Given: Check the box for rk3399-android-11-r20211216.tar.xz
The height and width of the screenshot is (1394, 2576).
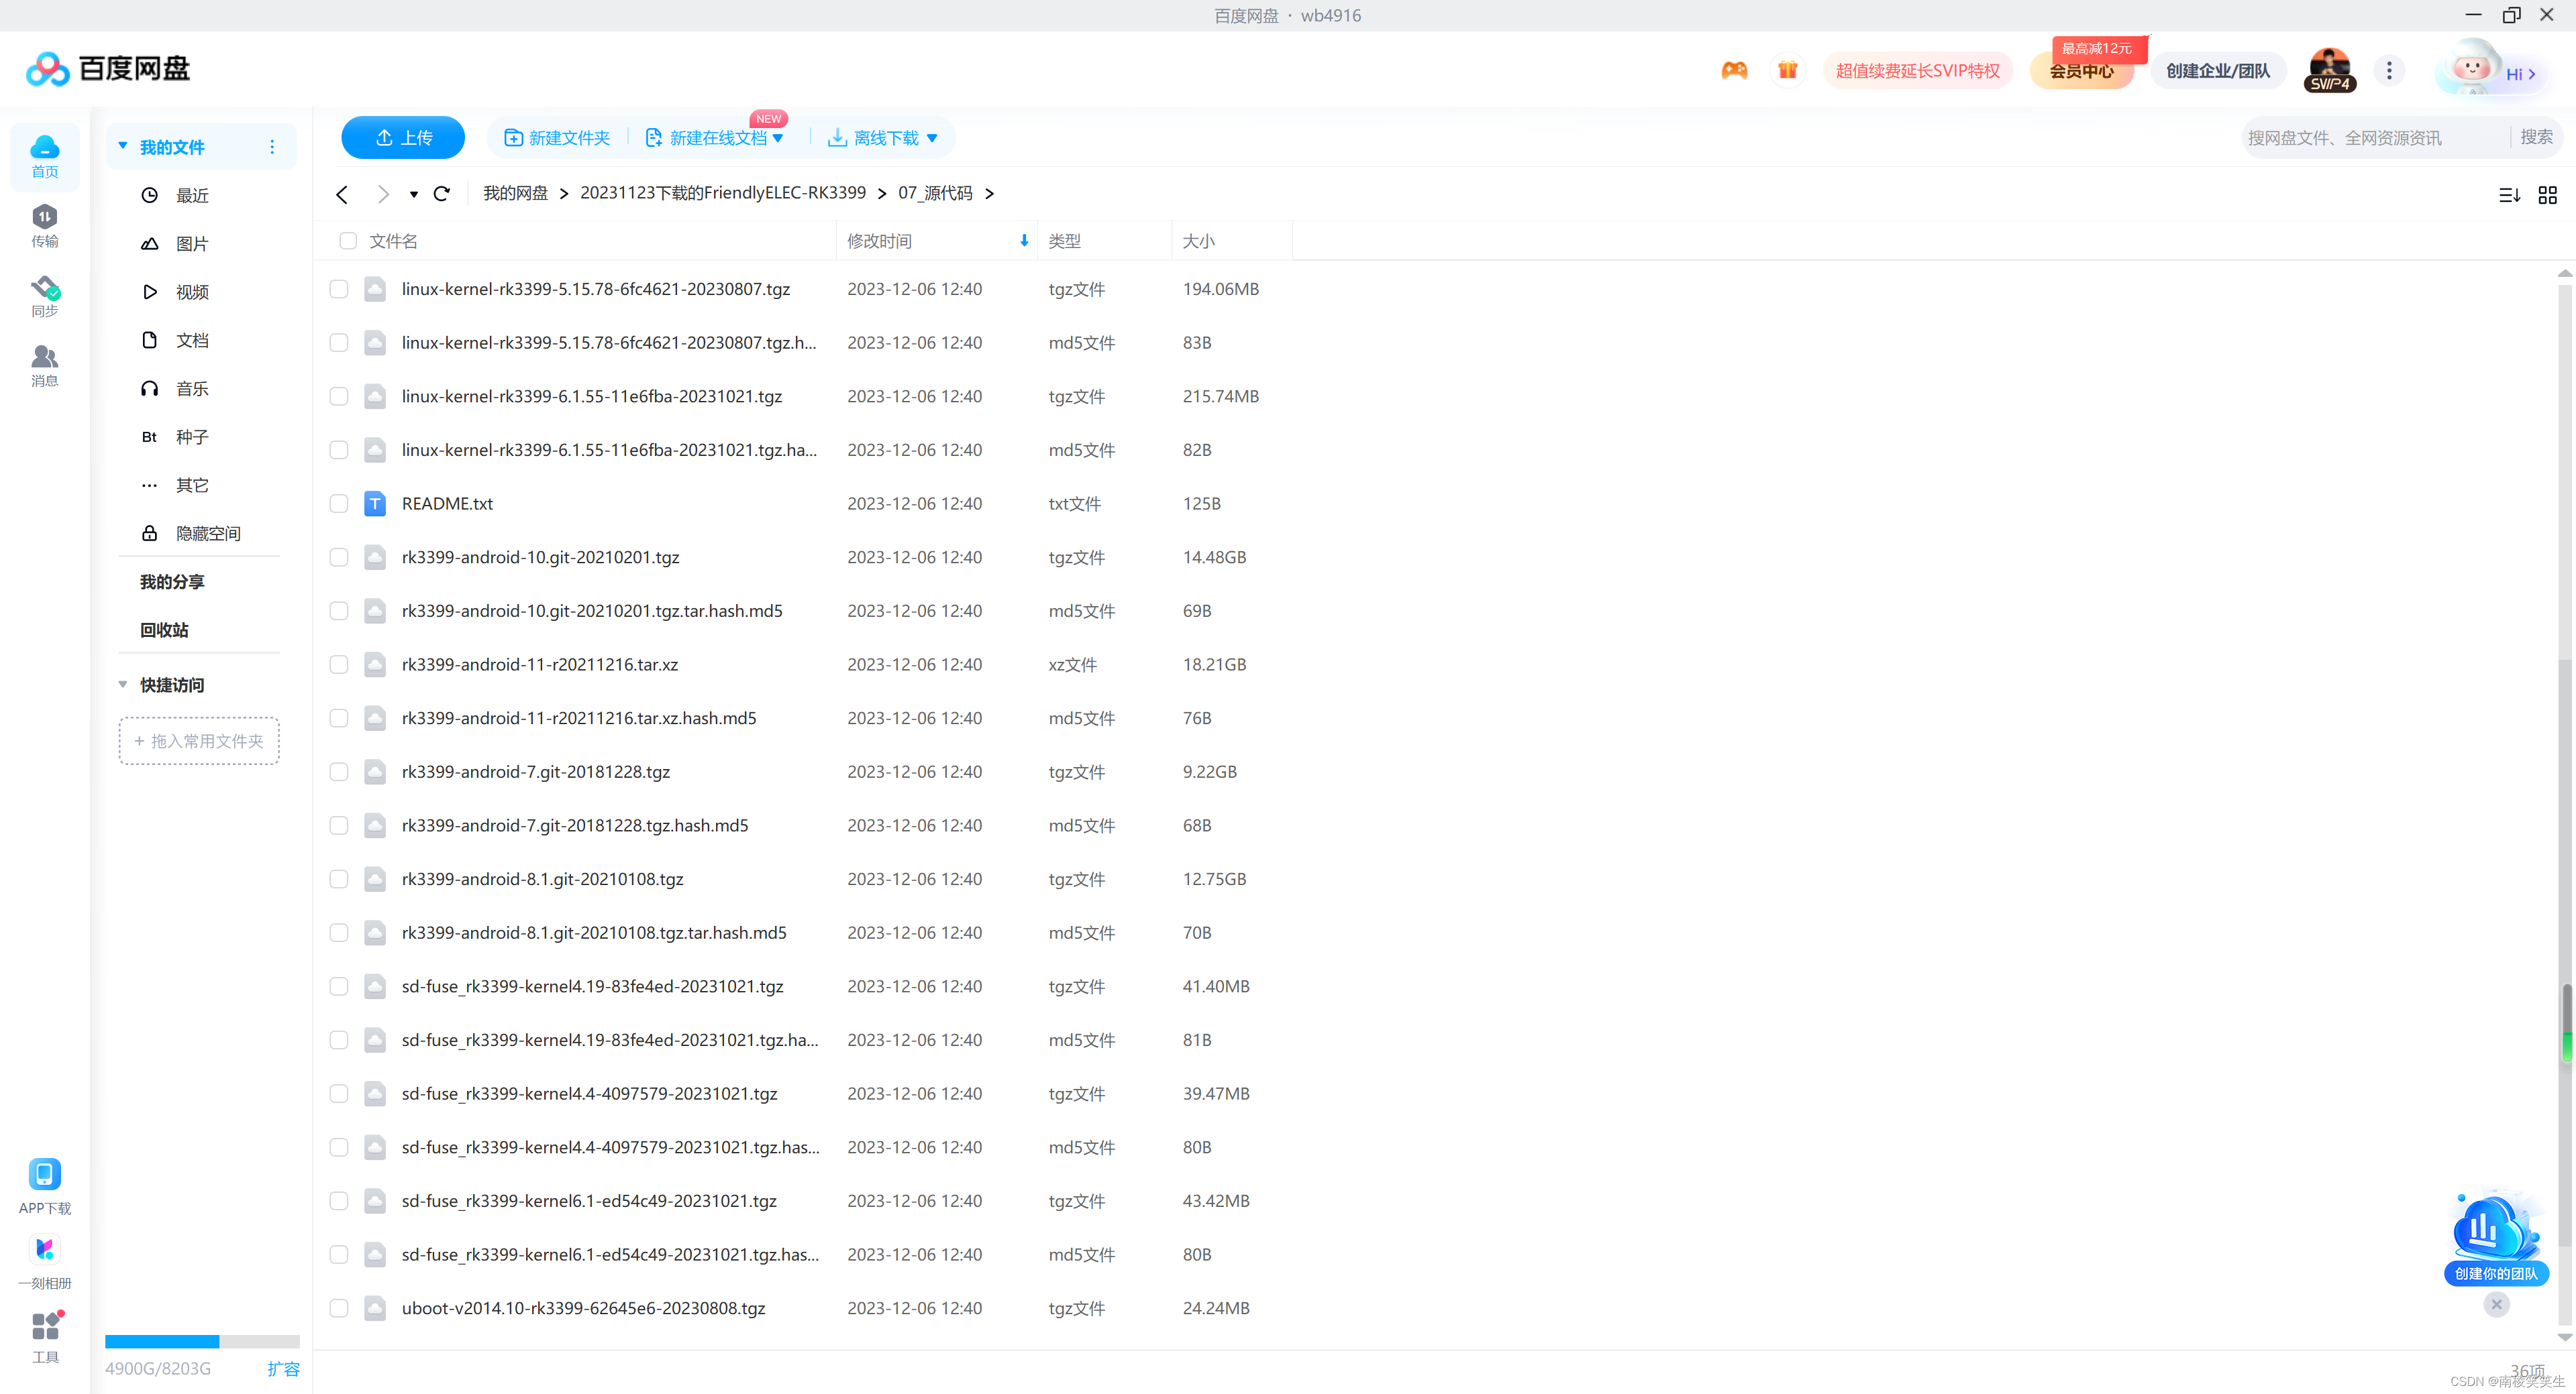Looking at the screenshot, I should tap(339, 664).
